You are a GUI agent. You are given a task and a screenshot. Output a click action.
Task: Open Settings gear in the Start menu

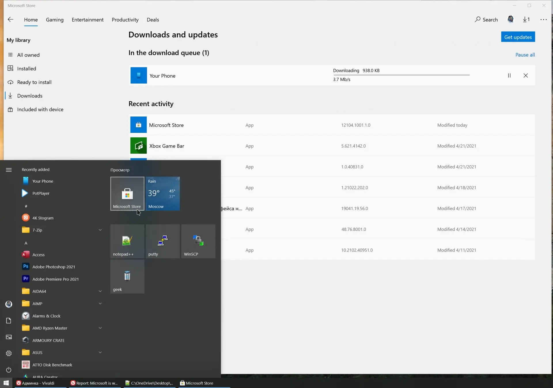tap(9, 353)
